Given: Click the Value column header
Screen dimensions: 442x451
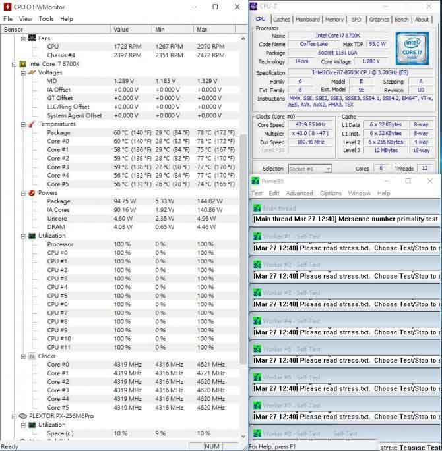Looking at the screenshot, I should click(x=131, y=30).
